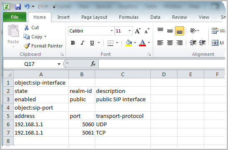
Task: Cut the selection with the scissors button
Action: pyautogui.click(x=31, y=27)
